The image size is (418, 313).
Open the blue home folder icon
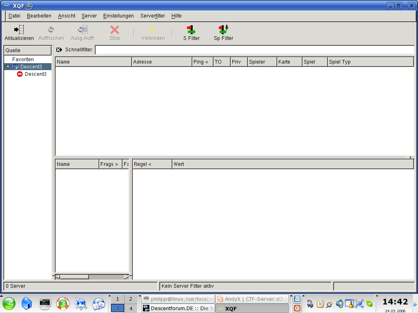point(27,304)
